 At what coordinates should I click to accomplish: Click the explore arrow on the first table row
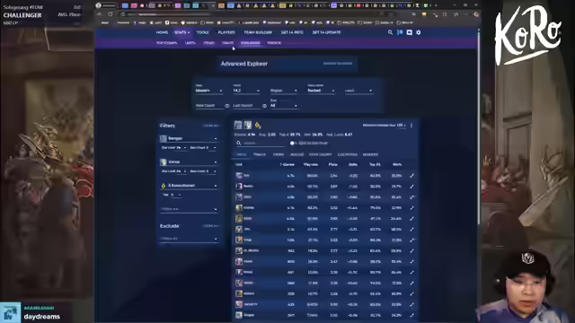[411, 176]
